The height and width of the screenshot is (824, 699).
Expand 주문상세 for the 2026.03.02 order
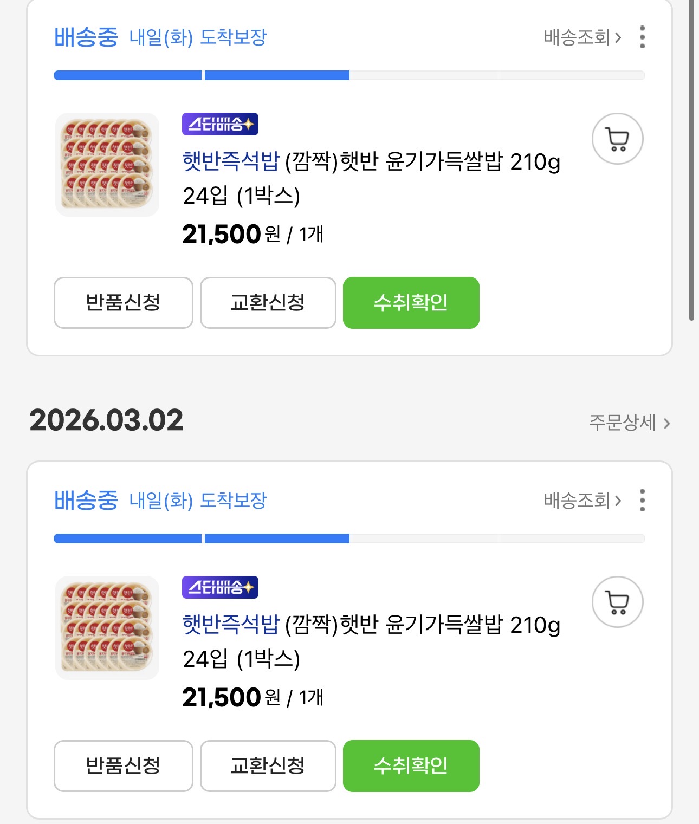(x=629, y=423)
